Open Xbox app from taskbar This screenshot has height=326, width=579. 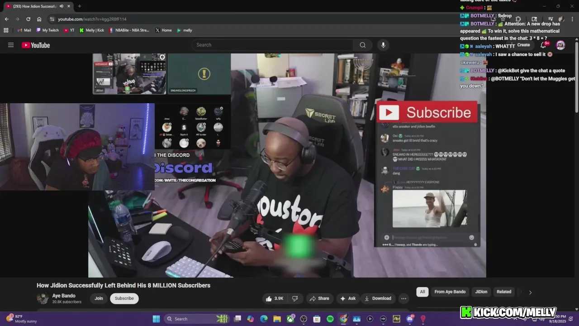pyautogui.click(x=290, y=319)
